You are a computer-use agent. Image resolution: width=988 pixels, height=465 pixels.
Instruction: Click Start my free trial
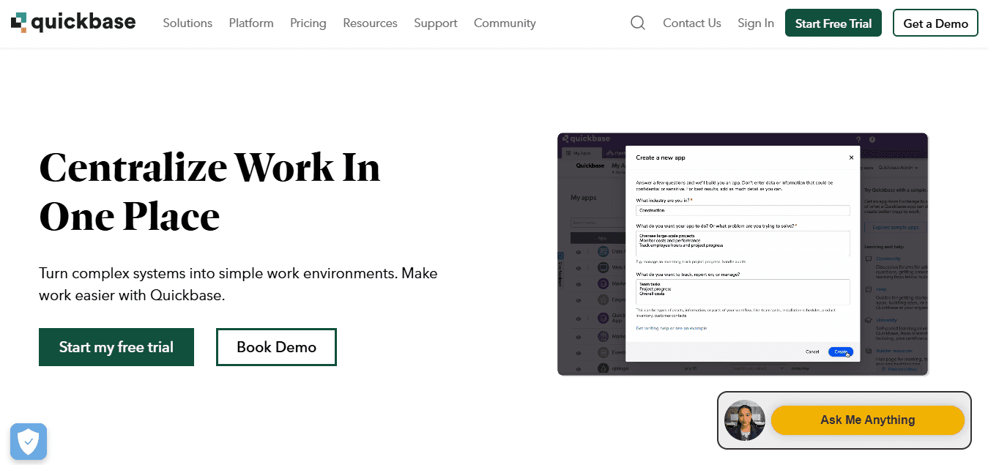[116, 347]
